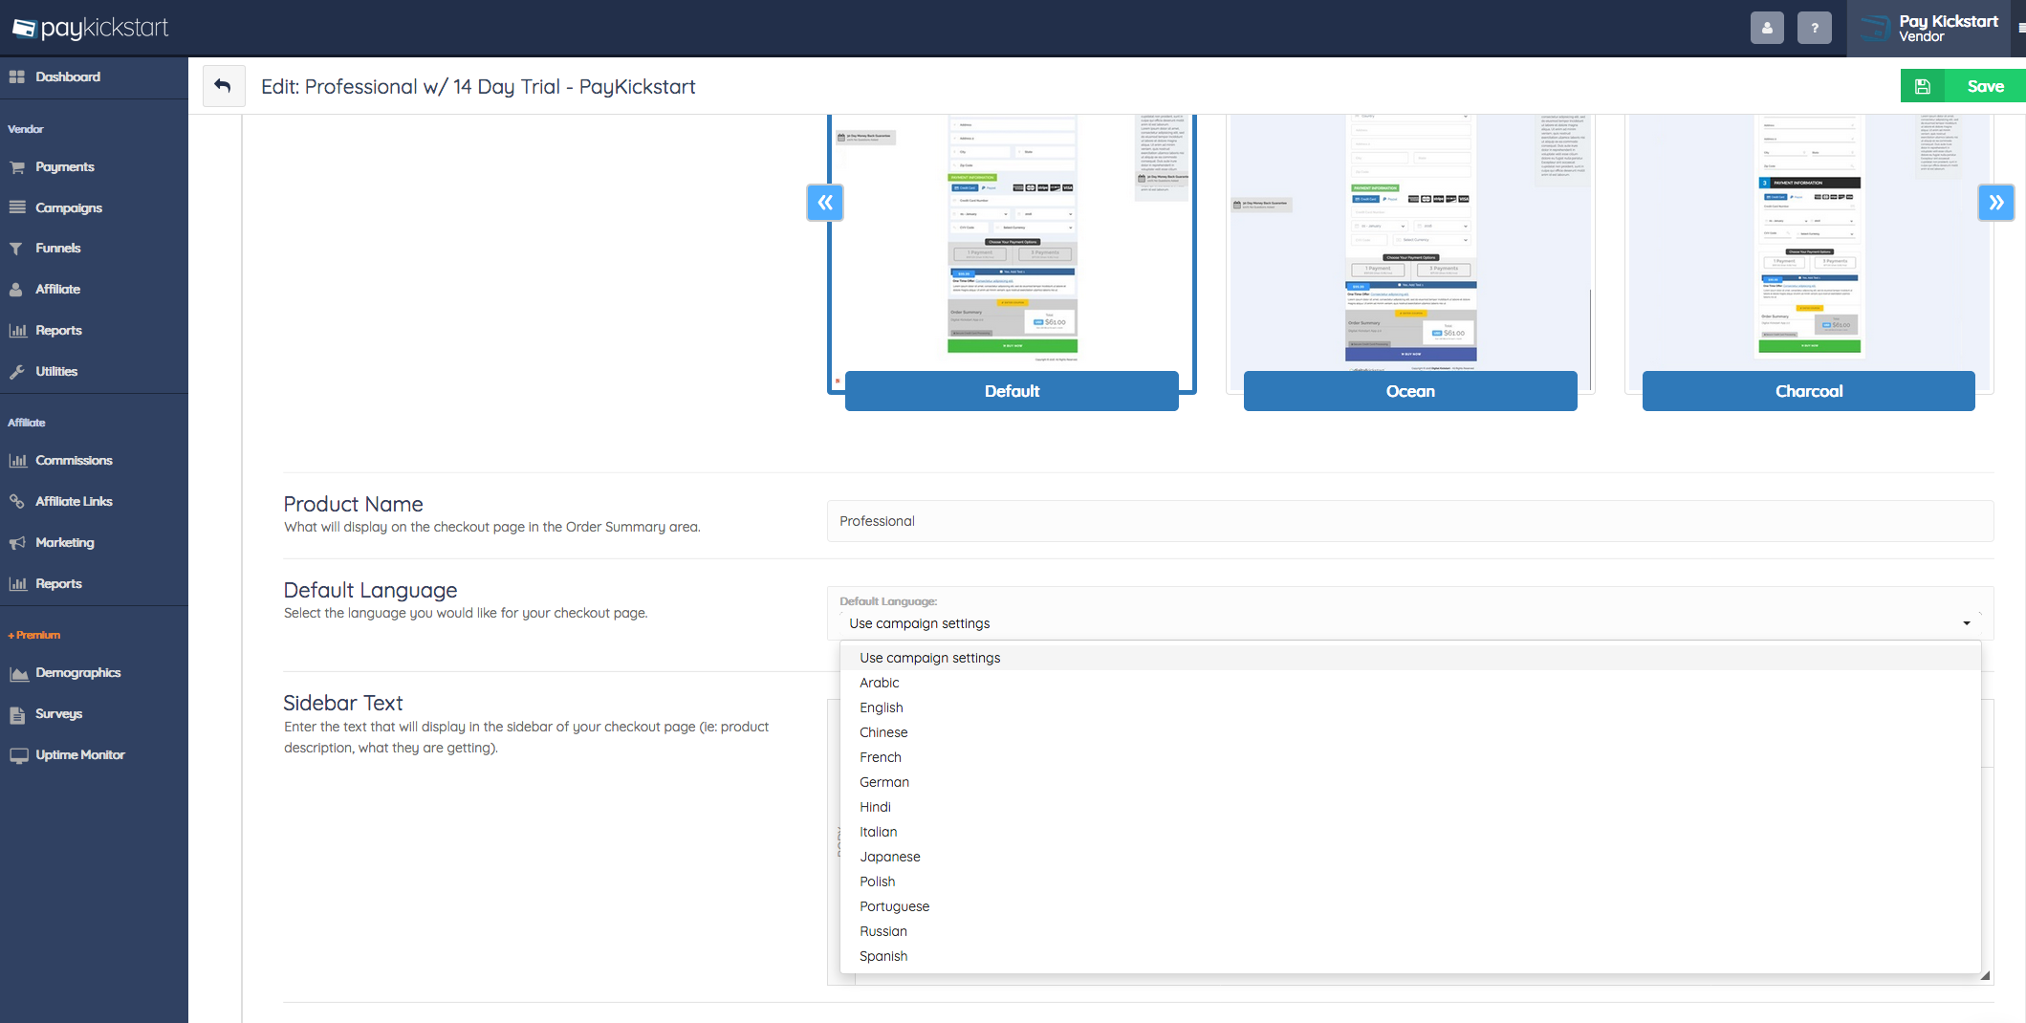Click the Sidebar Text resize handle corner
The height and width of the screenshot is (1023, 2026).
(x=1985, y=975)
